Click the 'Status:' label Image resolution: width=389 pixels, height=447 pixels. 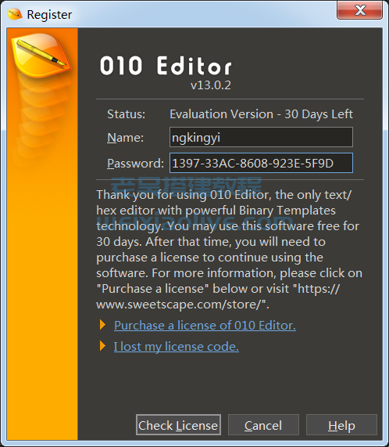click(126, 114)
